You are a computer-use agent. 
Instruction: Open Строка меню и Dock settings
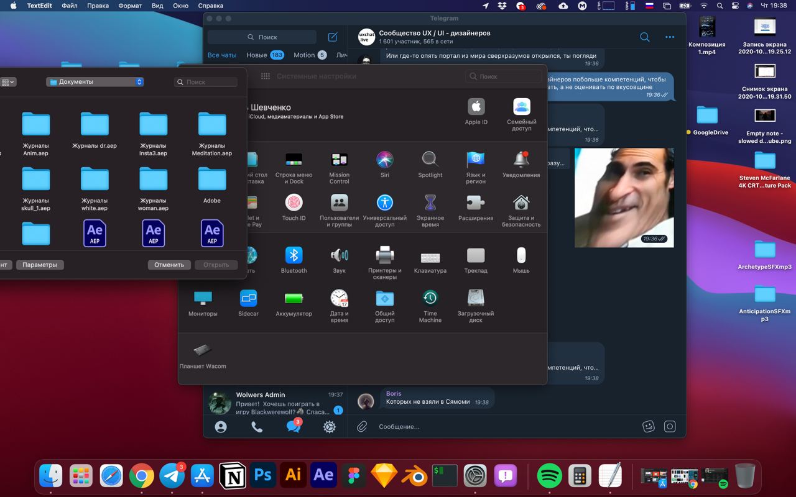click(294, 168)
